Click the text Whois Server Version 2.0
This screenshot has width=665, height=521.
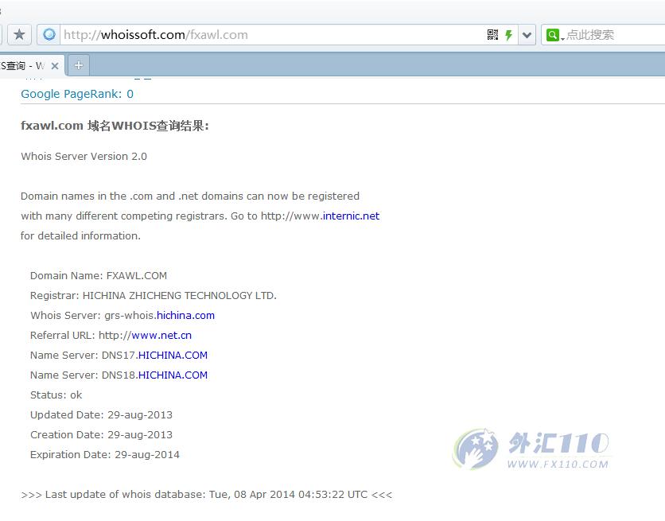84,157
